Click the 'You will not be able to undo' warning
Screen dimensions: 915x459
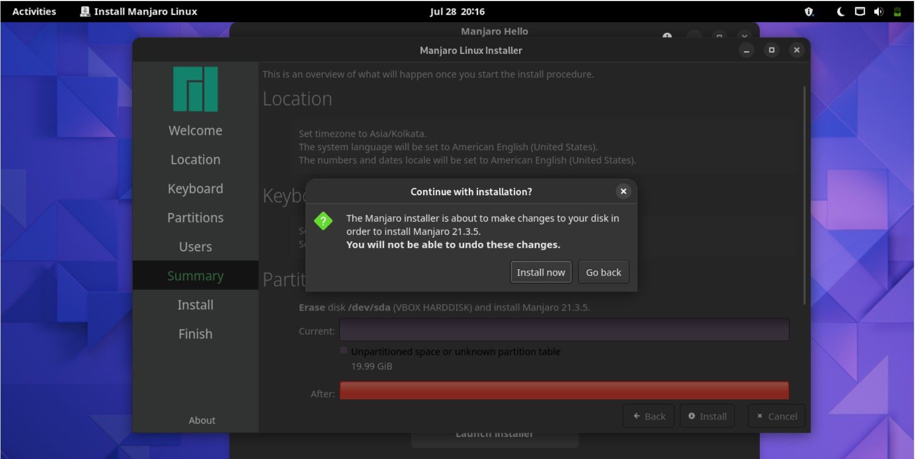click(453, 245)
